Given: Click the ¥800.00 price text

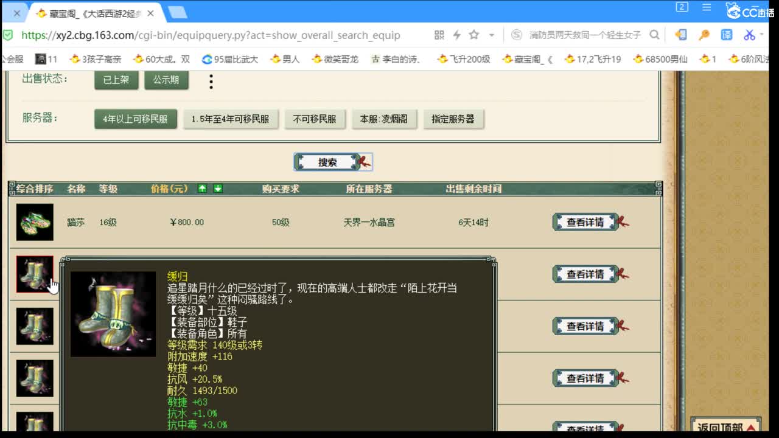Looking at the screenshot, I should [x=187, y=222].
